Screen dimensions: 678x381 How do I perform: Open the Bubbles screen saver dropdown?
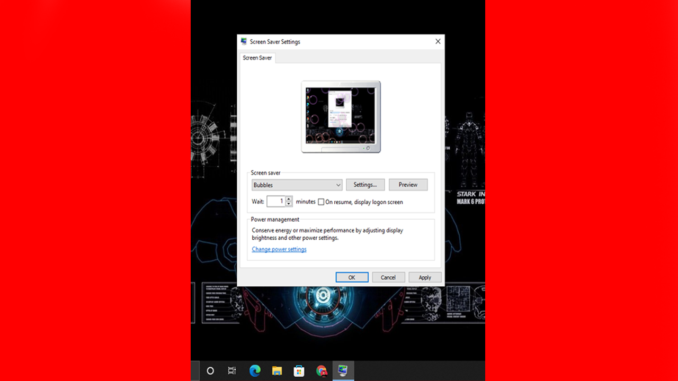click(297, 185)
